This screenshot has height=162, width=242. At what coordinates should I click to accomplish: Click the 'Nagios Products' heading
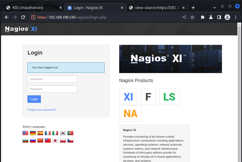pyautogui.click(x=136, y=80)
